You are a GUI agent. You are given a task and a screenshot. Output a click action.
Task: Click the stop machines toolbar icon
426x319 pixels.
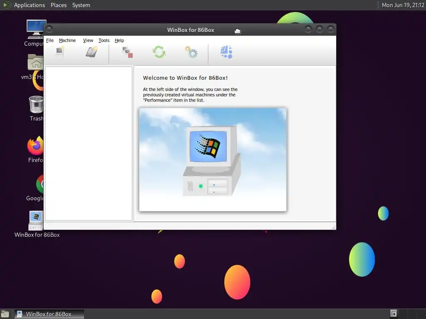(127, 52)
